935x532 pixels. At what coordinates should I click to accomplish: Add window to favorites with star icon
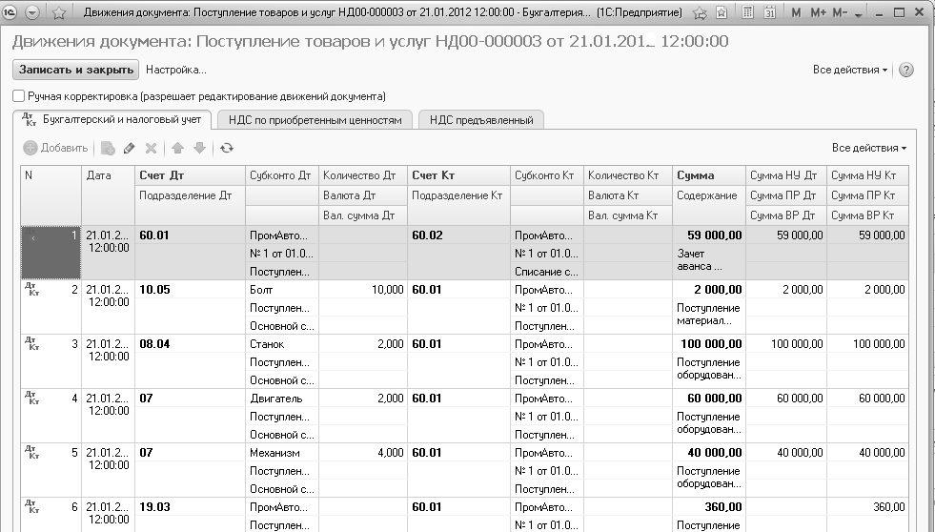point(59,12)
